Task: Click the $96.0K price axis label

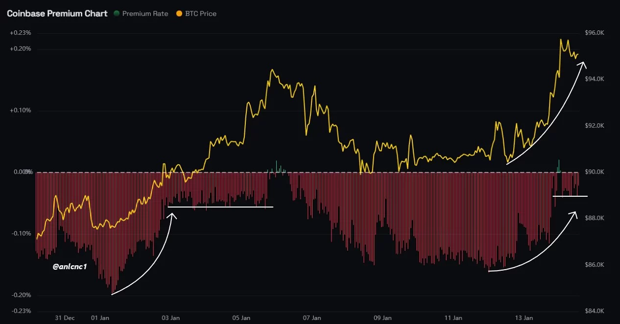Action: point(595,33)
